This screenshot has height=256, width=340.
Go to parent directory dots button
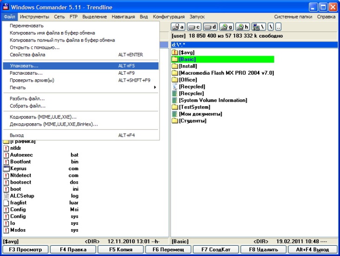click(278, 27)
